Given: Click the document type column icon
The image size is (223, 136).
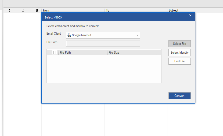Looking at the screenshot, I should tap(23, 10).
